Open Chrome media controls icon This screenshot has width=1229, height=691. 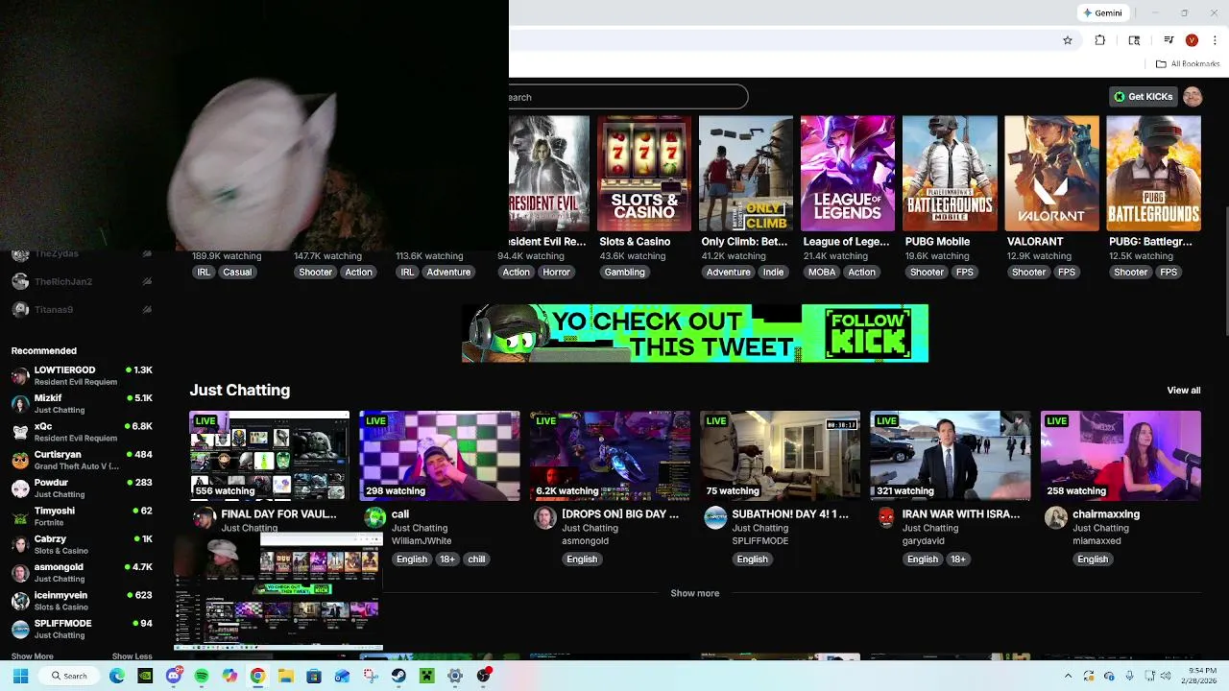coord(1169,40)
